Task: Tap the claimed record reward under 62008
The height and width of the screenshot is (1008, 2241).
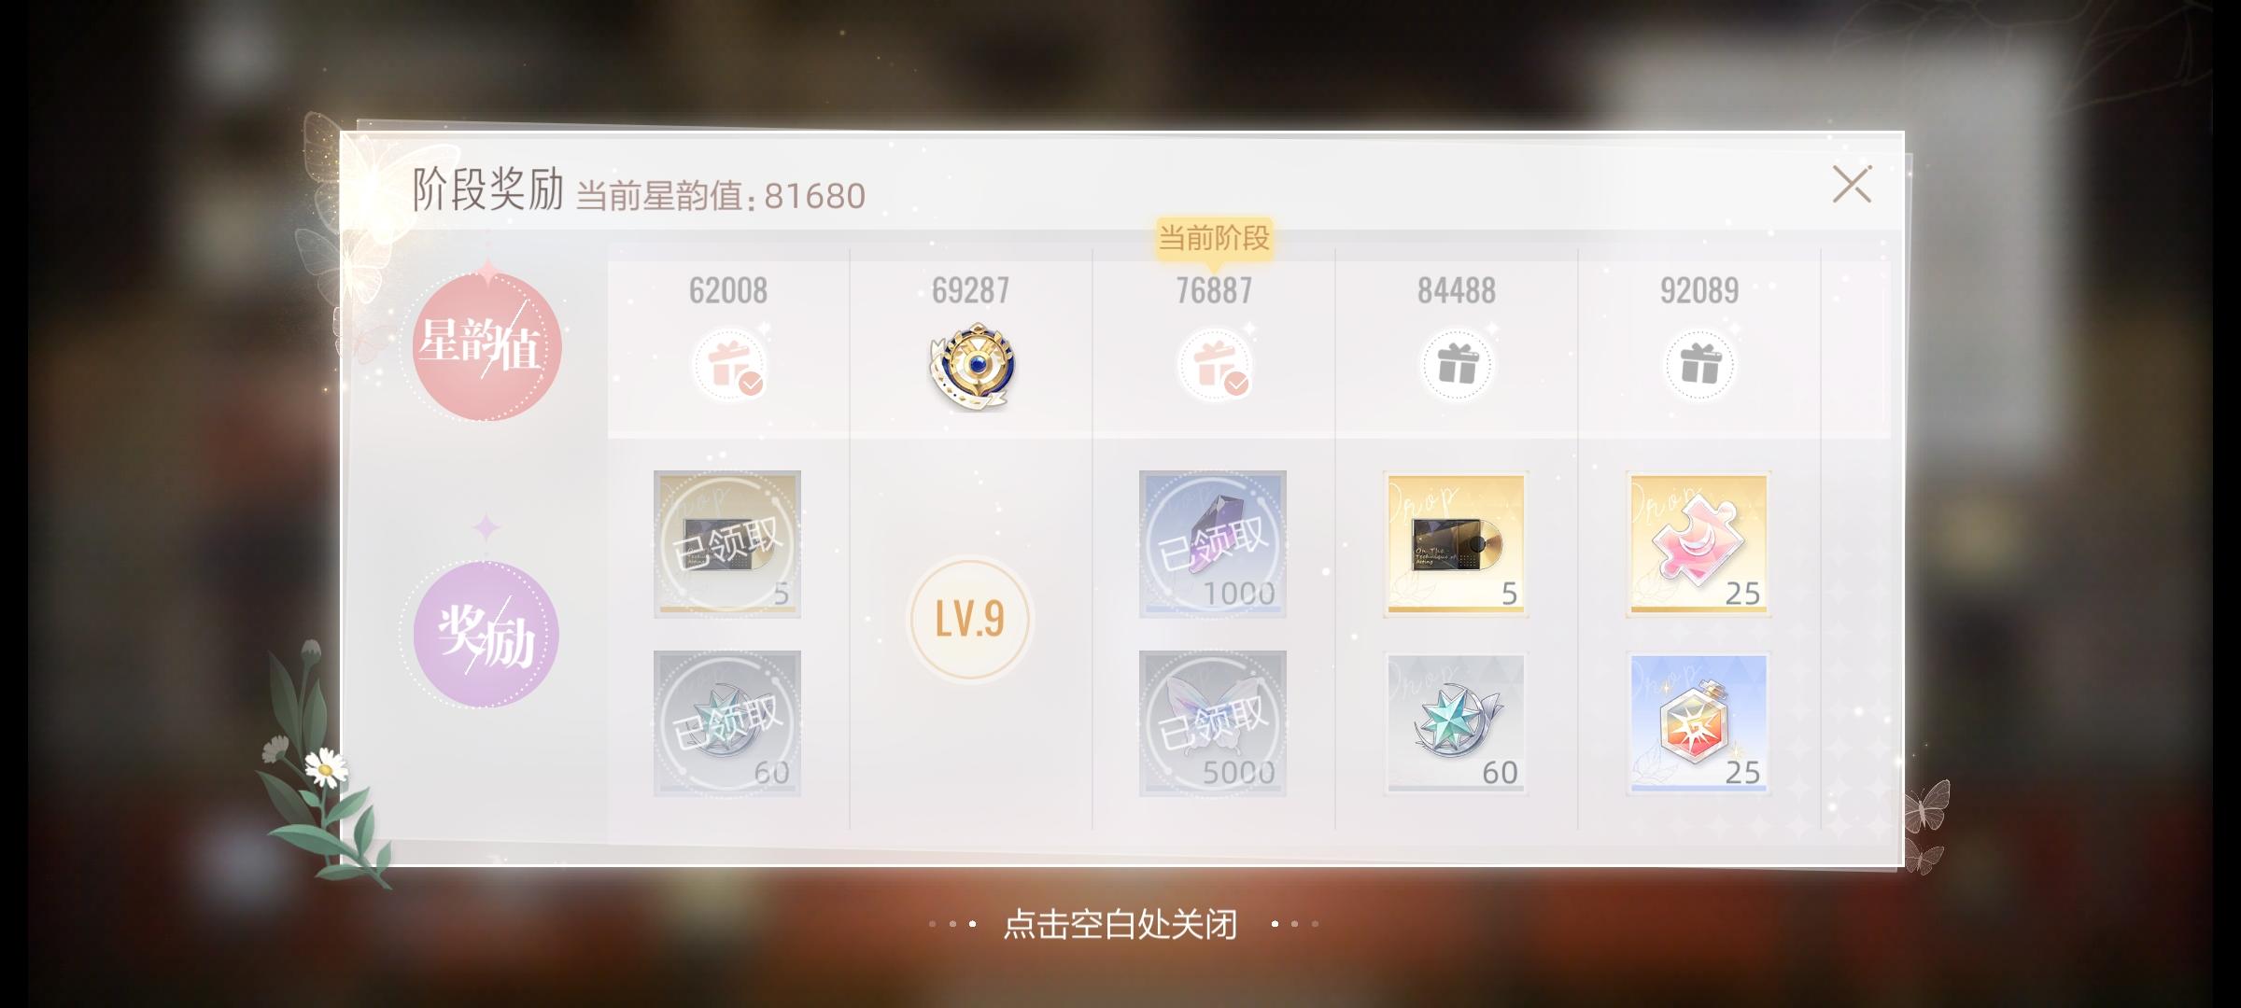Action: click(727, 544)
